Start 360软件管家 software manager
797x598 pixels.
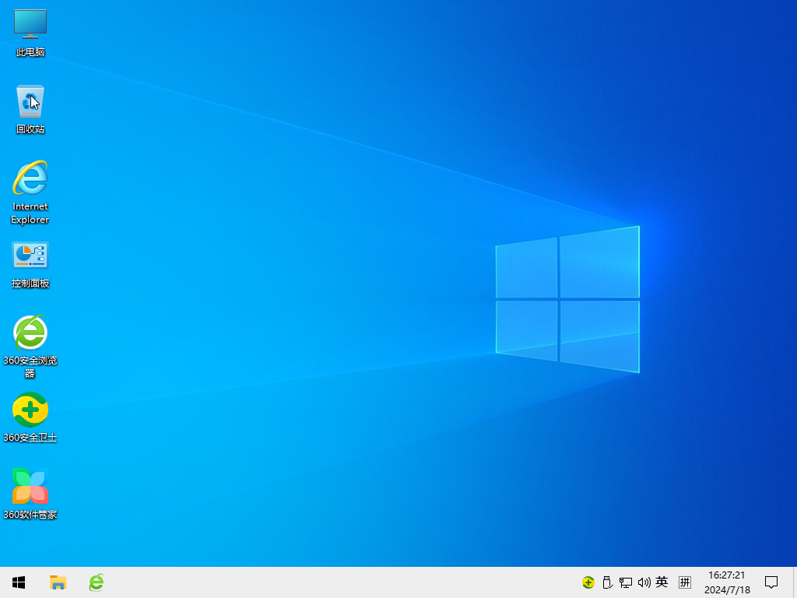coord(30,484)
